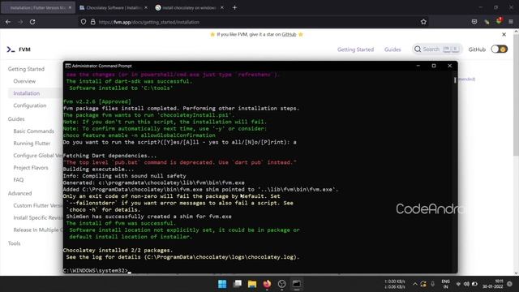519x292 pixels.
Task: Open the Pocket save icon in toolbar
Action: tap(474, 22)
